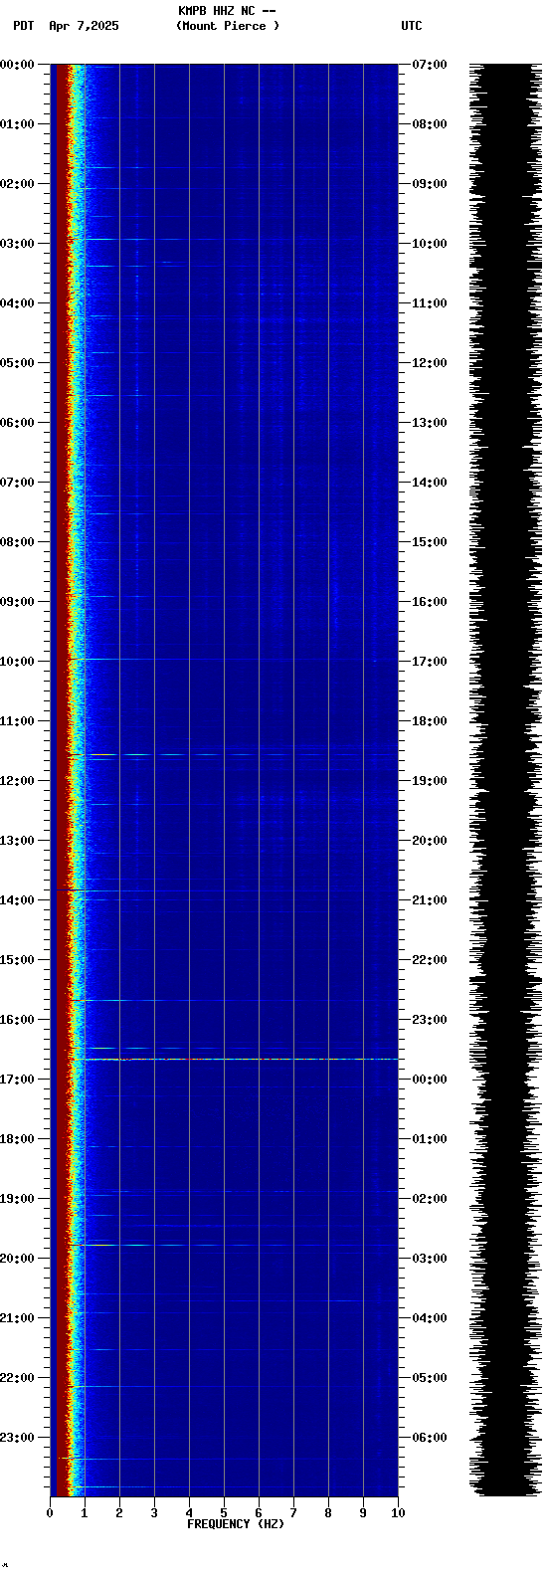
Task: Click the FREQUENCY (HZ) axis label
Action: (236, 1524)
